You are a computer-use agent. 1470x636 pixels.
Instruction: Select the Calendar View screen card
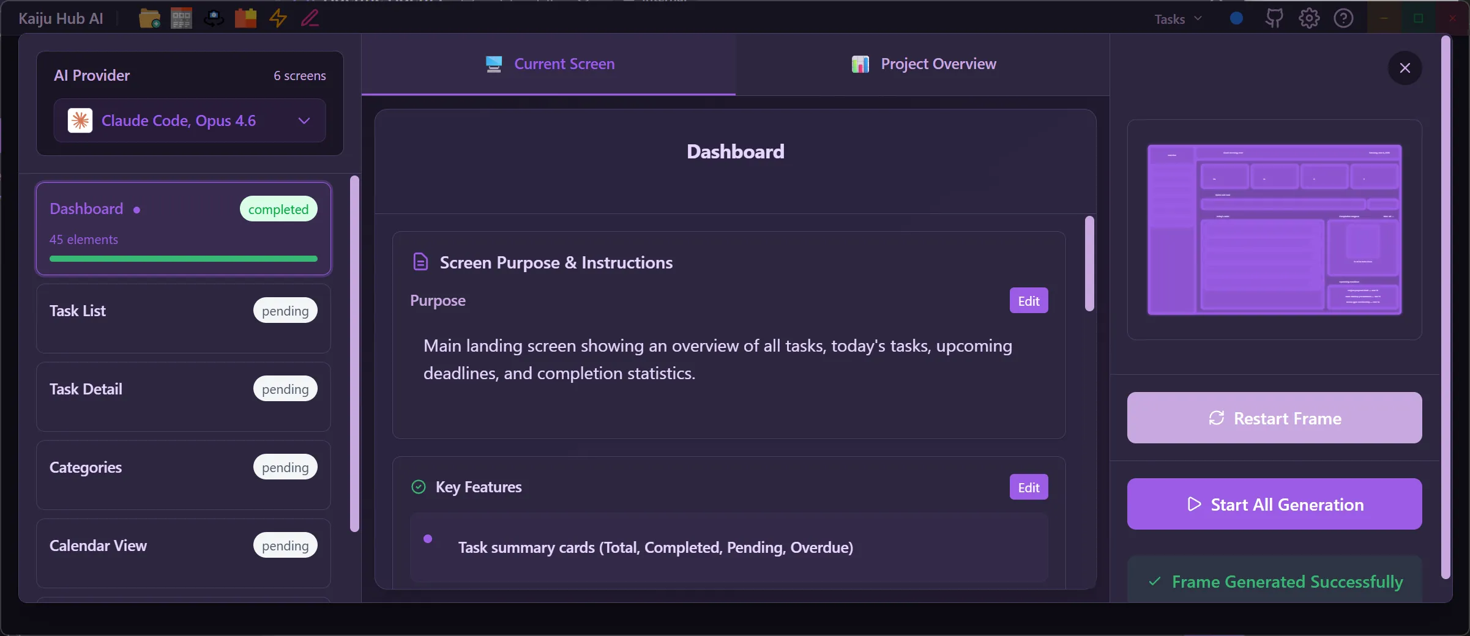coord(184,553)
